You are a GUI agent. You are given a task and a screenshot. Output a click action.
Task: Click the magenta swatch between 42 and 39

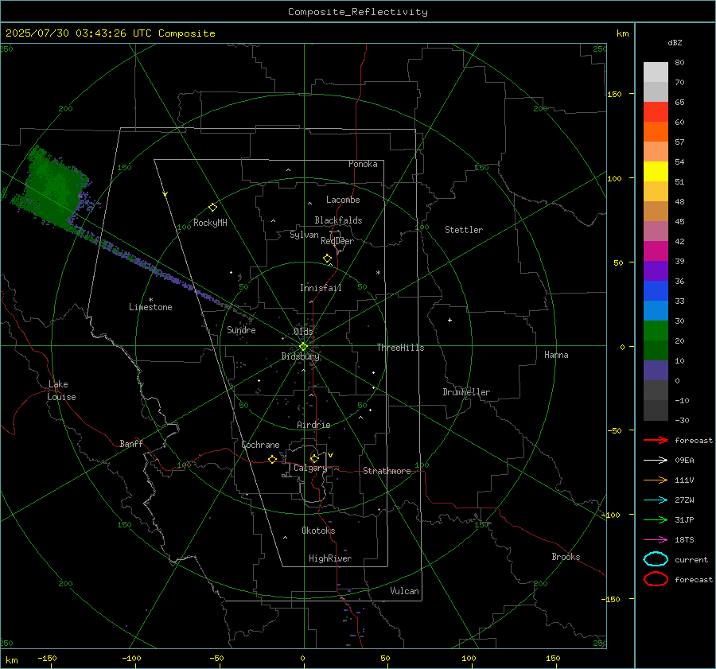(656, 251)
